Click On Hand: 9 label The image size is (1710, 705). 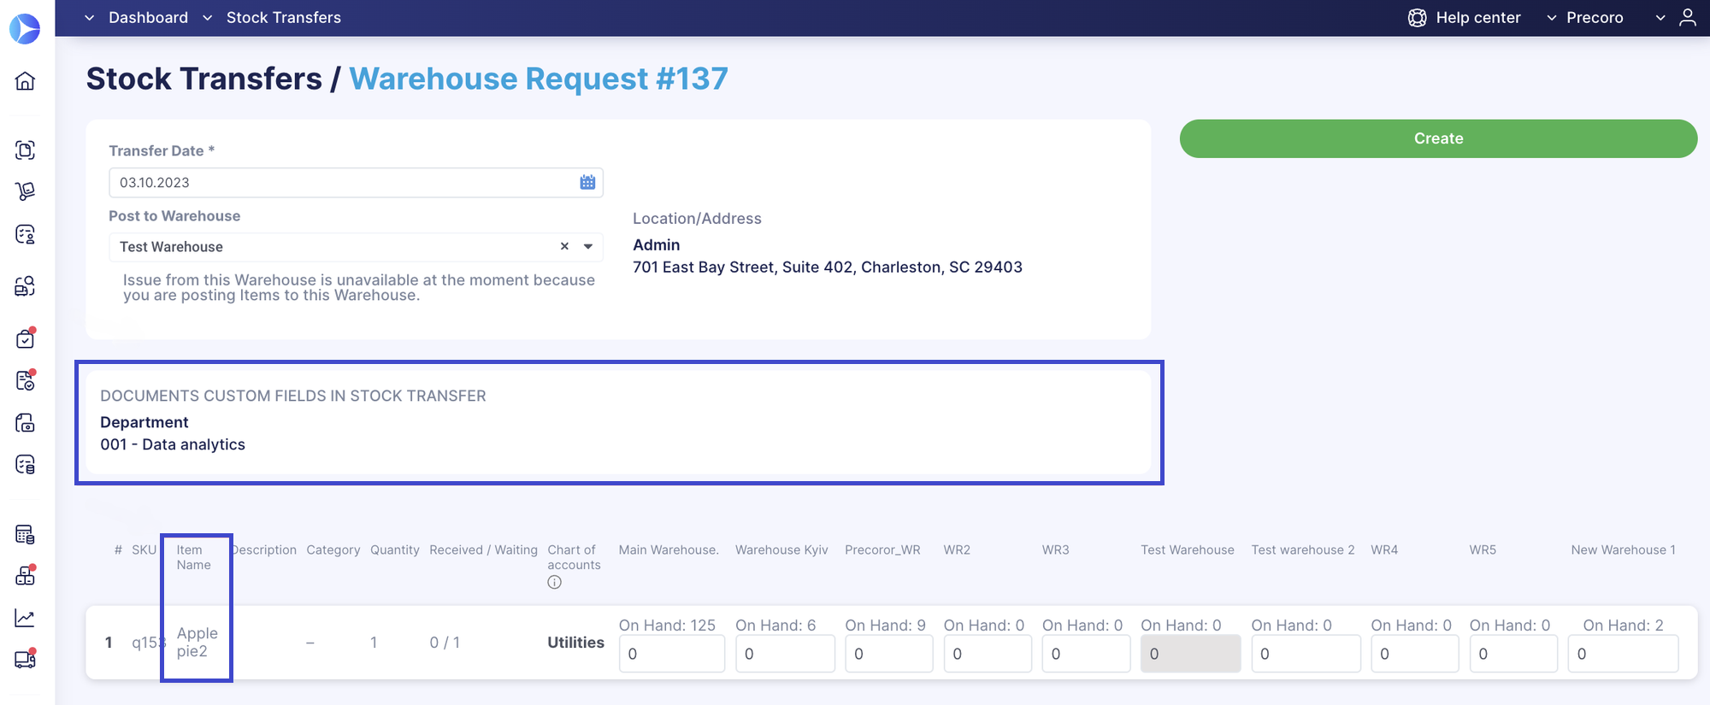885,626
